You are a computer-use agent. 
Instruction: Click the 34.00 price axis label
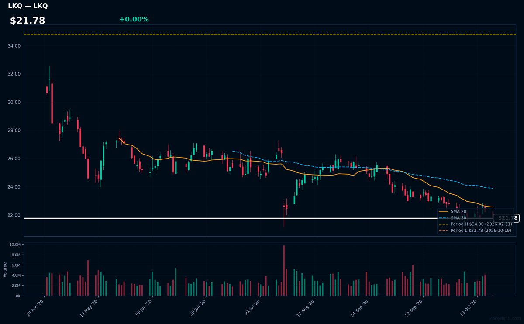14,46
